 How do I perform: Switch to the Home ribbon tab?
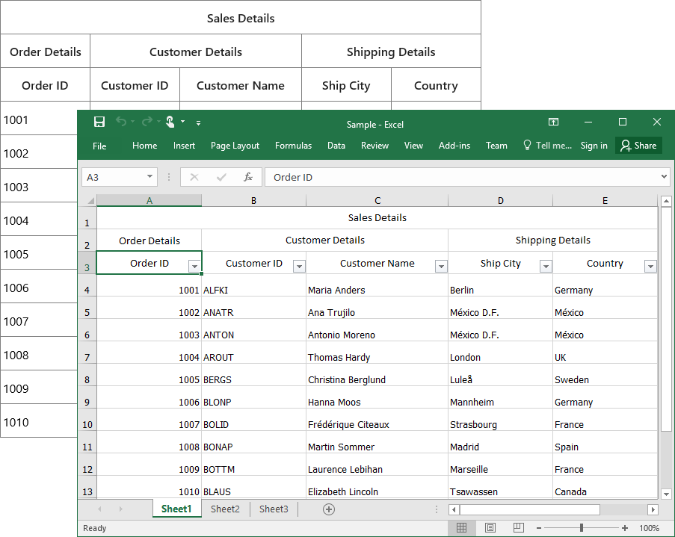[145, 146]
